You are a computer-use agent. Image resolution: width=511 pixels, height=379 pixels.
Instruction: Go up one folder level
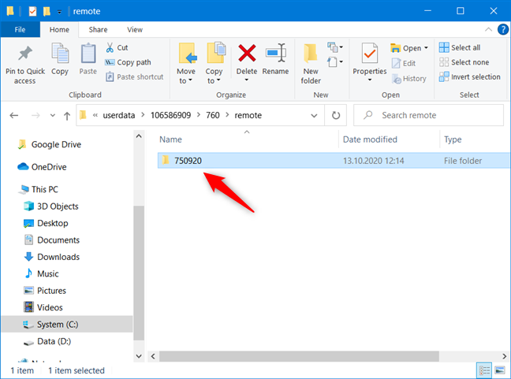67,116
